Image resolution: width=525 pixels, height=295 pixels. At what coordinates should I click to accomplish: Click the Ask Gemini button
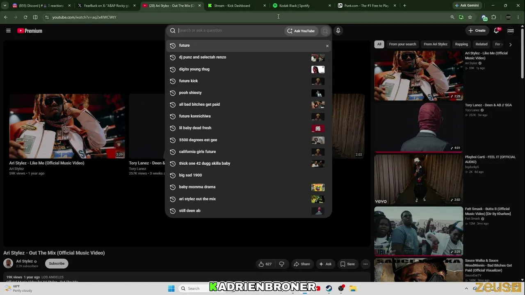467,6
